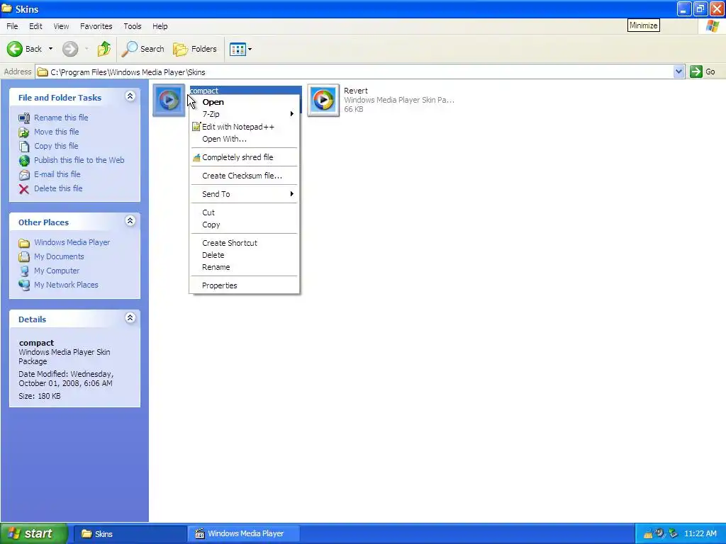Select the Revert skin file icon

click(323, 100)
